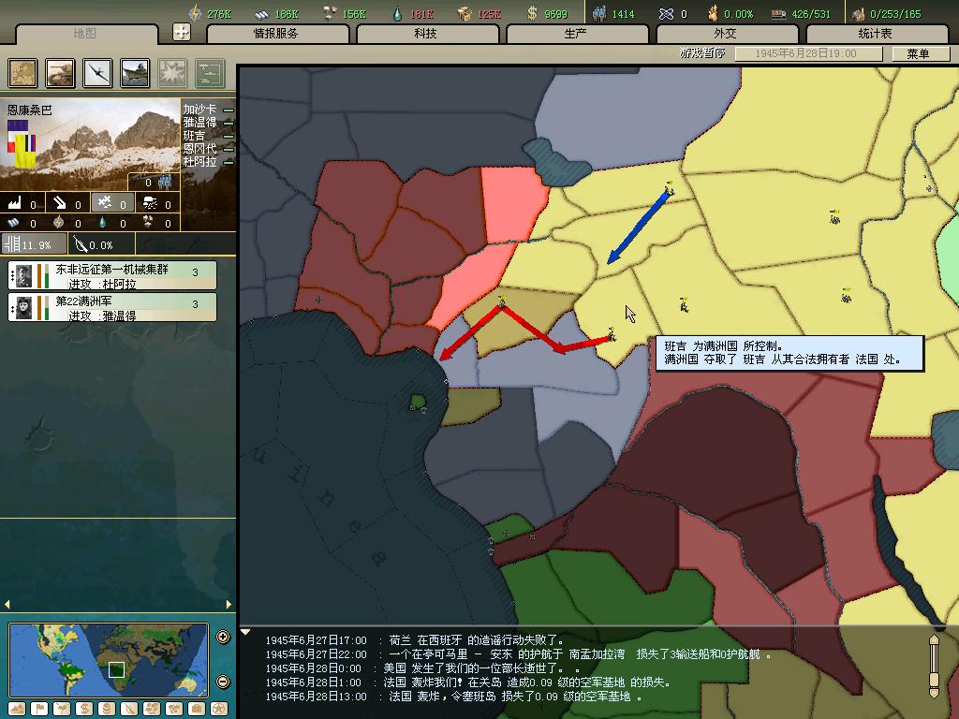
Task: Zoom out with the minimap minus button
Action: click(x=223, y=682)
